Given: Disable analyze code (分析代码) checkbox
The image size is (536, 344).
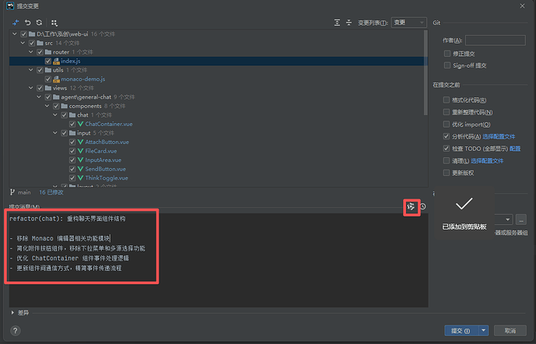Looking at the screenshot, I should point(446,136).
